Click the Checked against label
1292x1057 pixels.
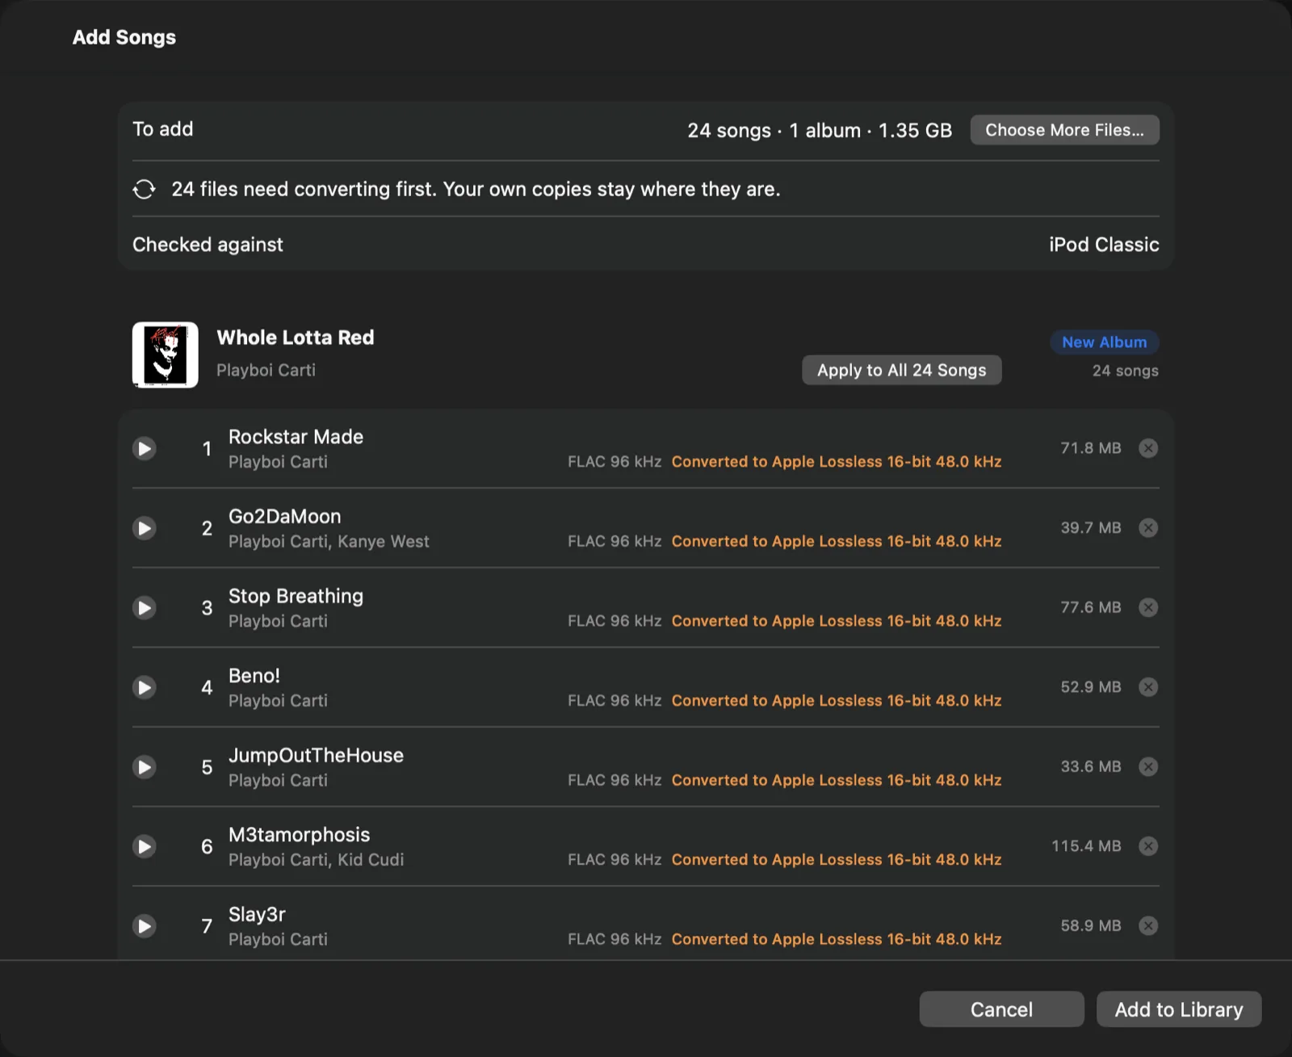click(x=208, y=245)
